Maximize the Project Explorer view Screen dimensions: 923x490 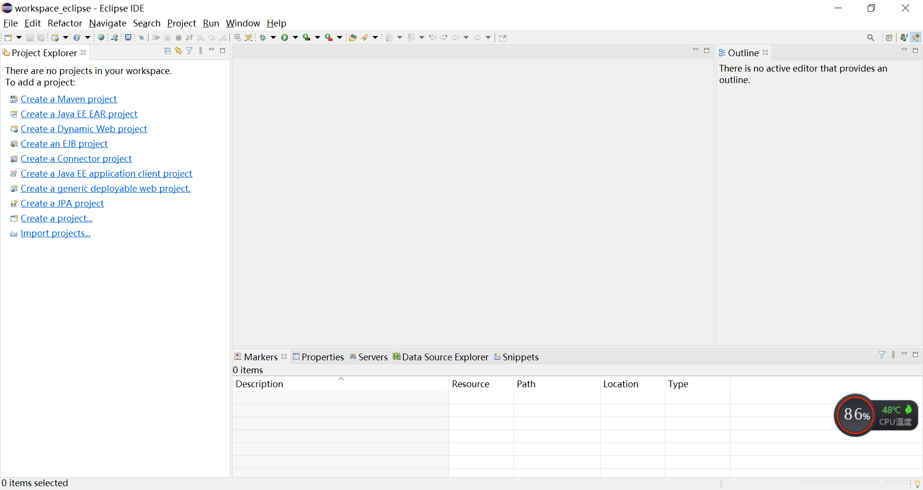[223, 50]
